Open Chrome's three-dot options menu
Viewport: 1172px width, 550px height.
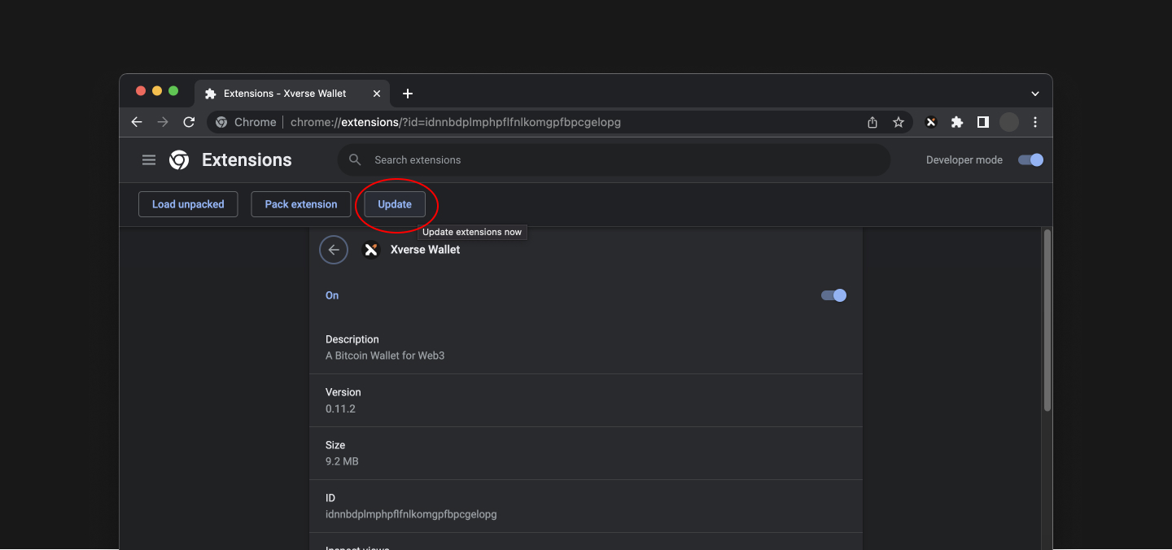[1034, 121]
